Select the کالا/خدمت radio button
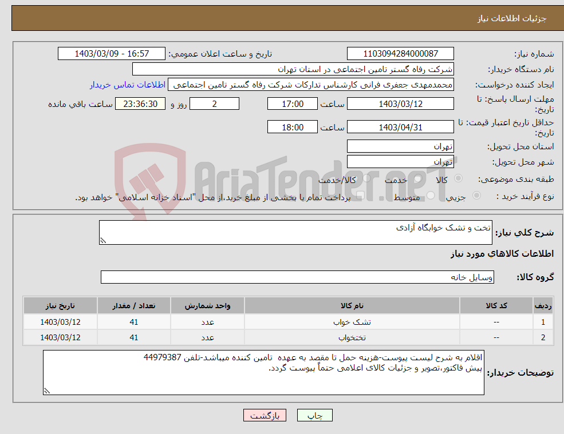Viewport: 564px width, 434px height. coord(366,178)
